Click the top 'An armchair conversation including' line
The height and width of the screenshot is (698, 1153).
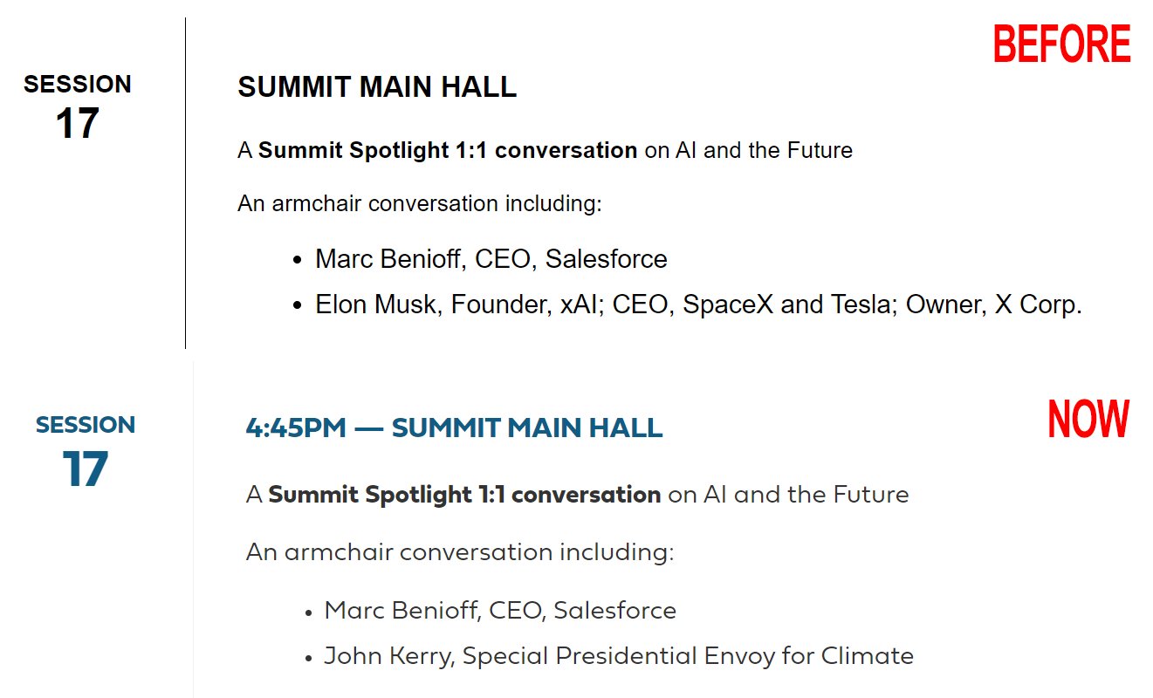(420, 204)
